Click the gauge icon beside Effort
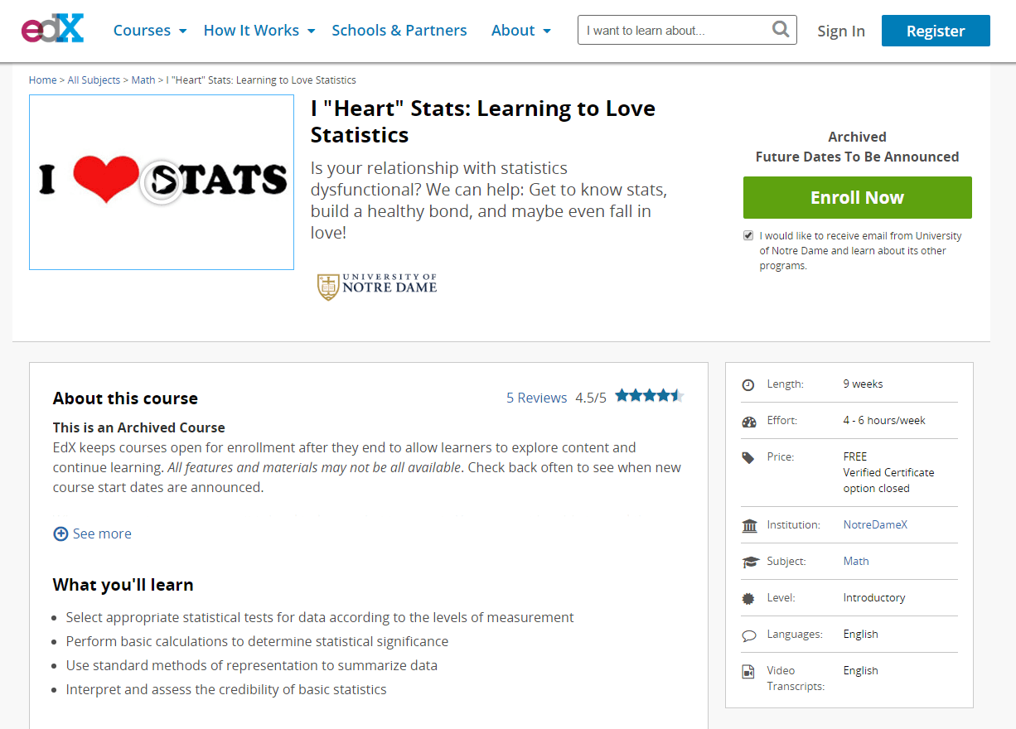 pyautogui.click(x=749, y=421)
